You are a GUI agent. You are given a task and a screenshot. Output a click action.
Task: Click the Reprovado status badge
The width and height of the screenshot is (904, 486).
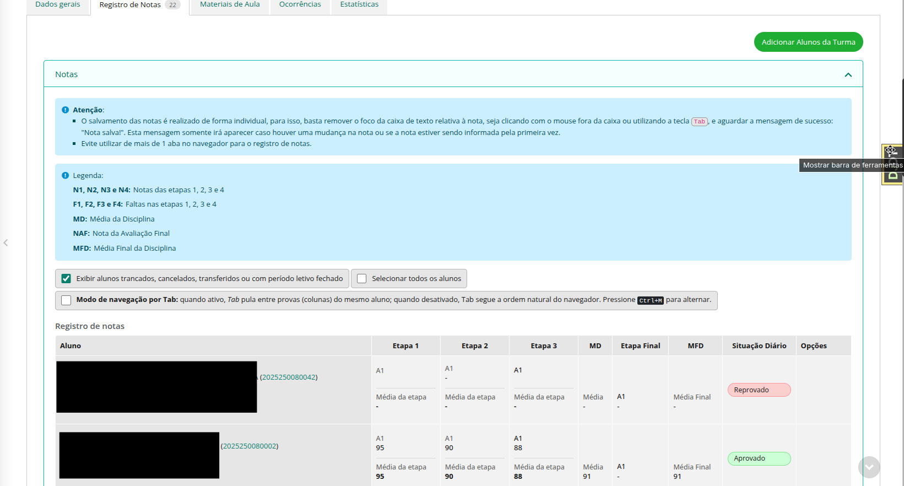pos(759,390)
